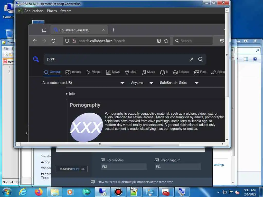Click the Image capture F11 hotkey field
The width and height of the screenshot is (263, 197).
(x=178, y=167)
